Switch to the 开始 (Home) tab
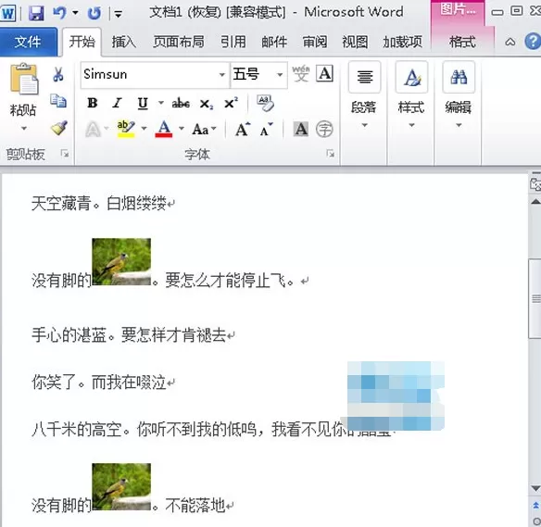Screen dimensions: 541x527 pos(82,42)
